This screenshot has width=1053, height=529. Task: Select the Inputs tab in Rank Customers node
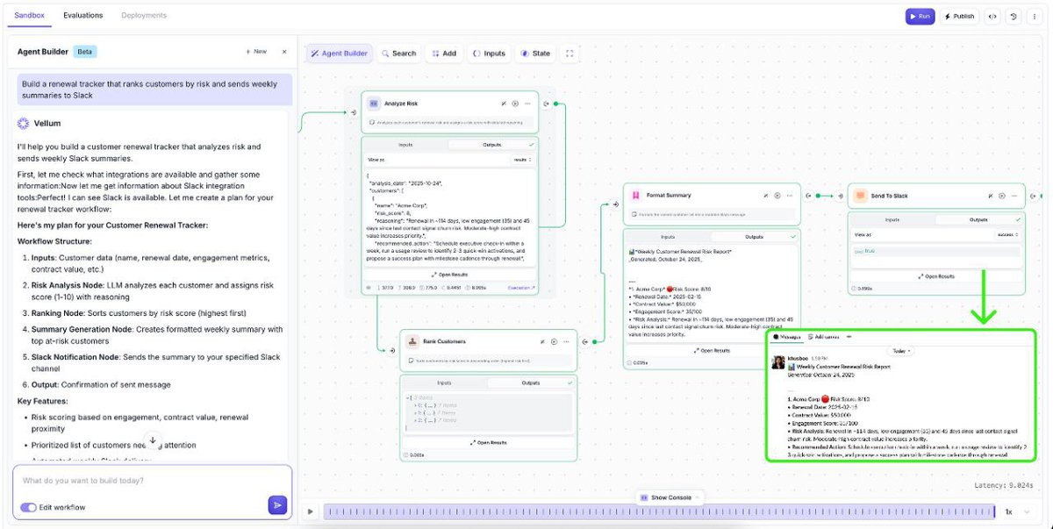[443, 382]
